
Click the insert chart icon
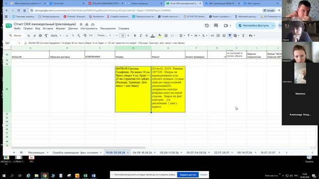pyautogui.click(x=224, y=35)
